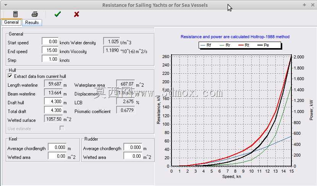Click the 'knots Water density' label
Image resolution: width=317 pixels, height=186 pixels.
78,43
